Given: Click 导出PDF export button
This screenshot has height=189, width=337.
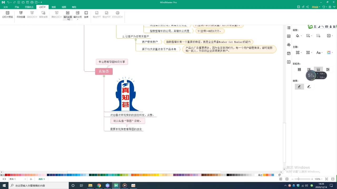Looking at the screenshot, I should pyautogui.click(x=107, y=15).
